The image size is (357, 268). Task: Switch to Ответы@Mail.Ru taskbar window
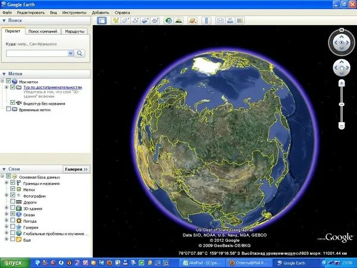pyautogui.click(x=248, y=263)
